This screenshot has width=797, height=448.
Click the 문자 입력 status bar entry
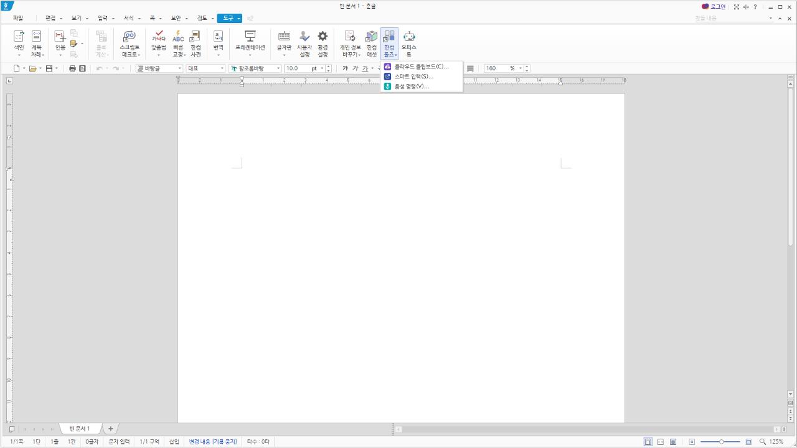point(119,442)
